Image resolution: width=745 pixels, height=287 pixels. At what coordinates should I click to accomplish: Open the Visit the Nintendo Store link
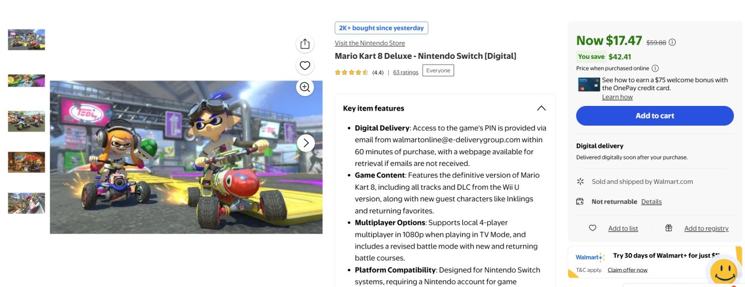tap(370, 43)
